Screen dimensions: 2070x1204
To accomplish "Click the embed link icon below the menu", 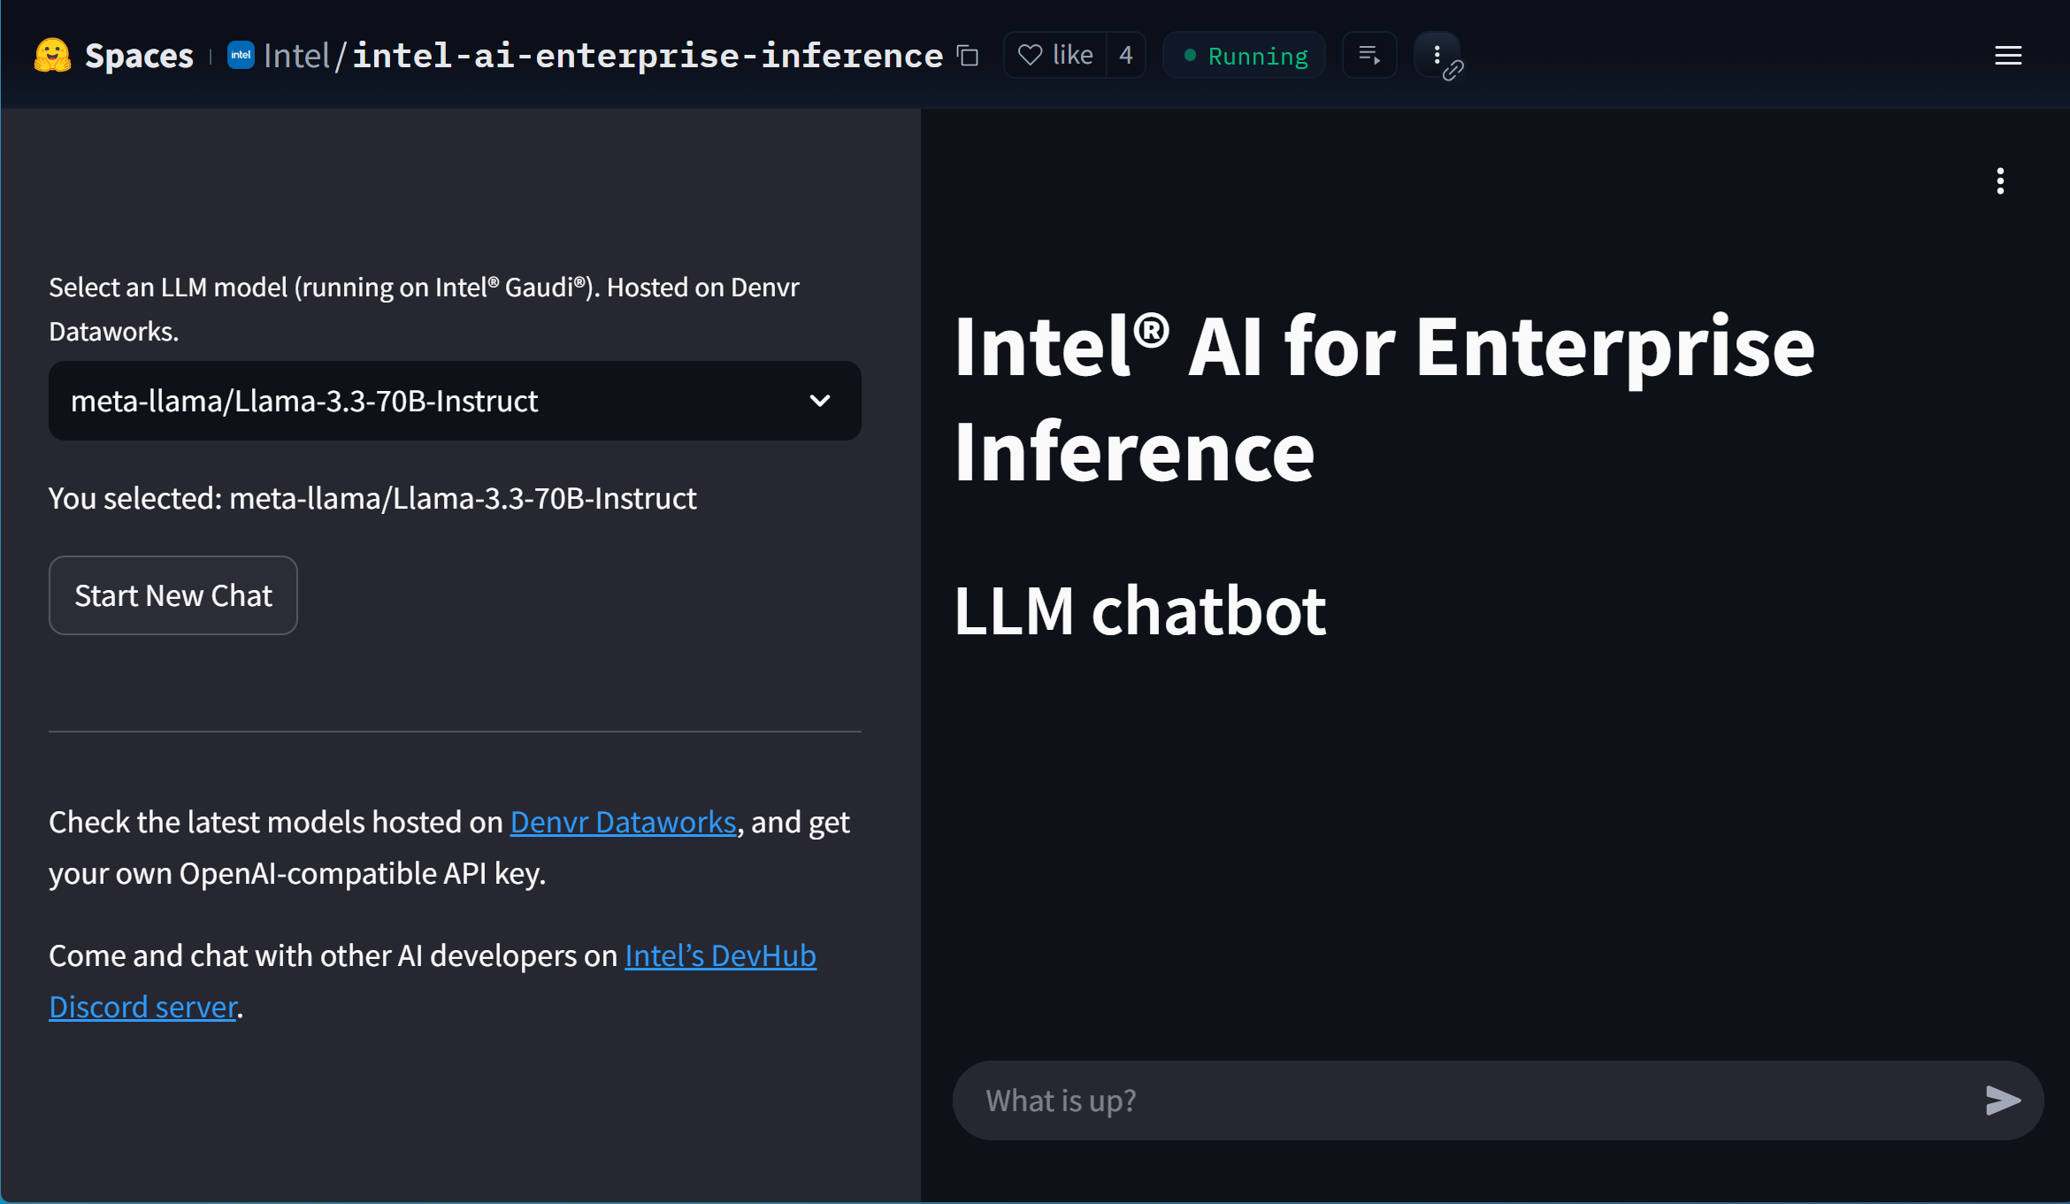I will click(1453, 73).
